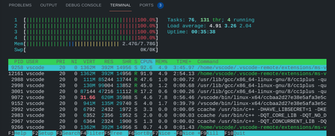Sort by the VIRT column header
This screenshot has height=136, width=335.
(x=89, y=62)
